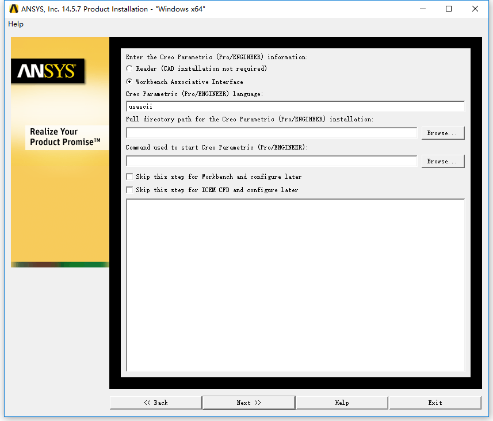Image resolution: width=493 pixels, height=421 pixels.
Task: Select the Workbench Associative Interface radio button
Action: click(x=129, y=82)
